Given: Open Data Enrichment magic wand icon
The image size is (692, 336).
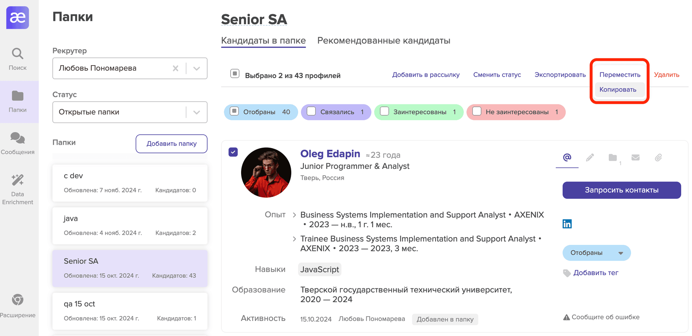Looking at the screenshot, I should click(17, 180).
